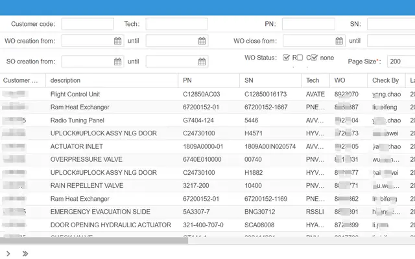415x259 pixels.
Task: Click SN cell 00740
Action: click(x=270, y=160)
